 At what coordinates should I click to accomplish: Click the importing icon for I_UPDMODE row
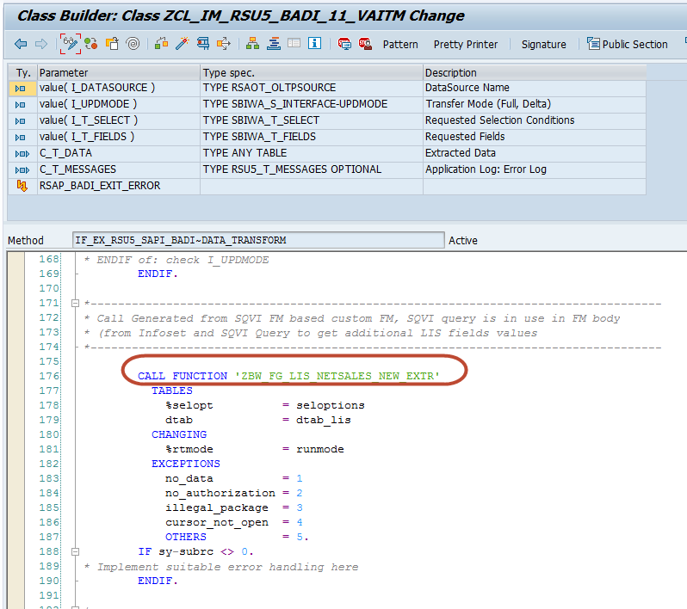[x=21, y=105]
